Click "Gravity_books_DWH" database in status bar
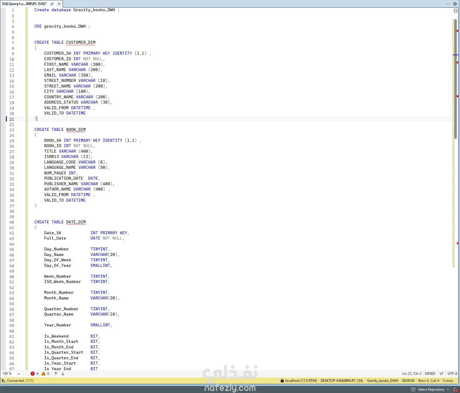The image size is (460, 393). [382, 381]
